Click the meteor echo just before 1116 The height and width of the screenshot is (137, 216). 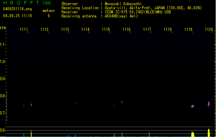click(122, 102)
